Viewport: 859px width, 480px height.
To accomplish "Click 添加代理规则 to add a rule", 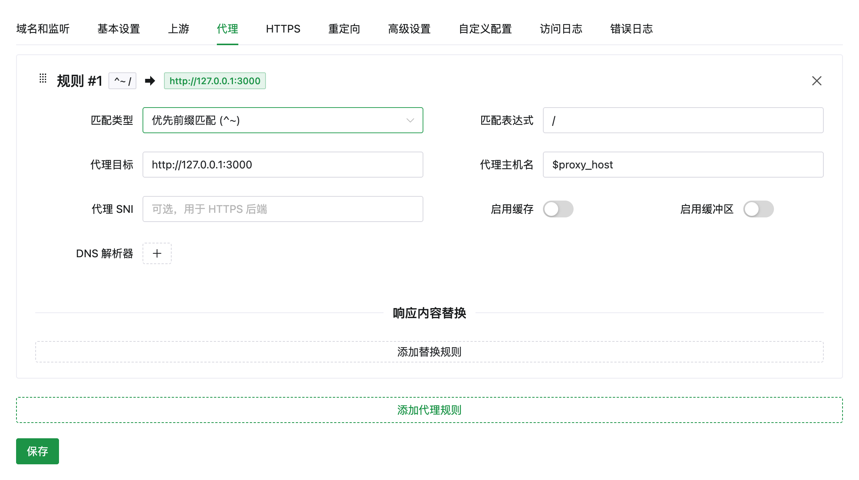I will 429,410.
